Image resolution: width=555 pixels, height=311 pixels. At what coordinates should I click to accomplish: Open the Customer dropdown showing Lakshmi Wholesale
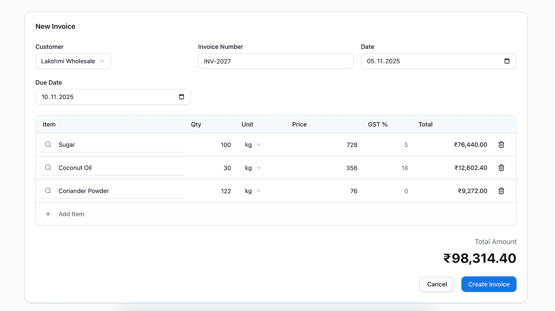pos(73,61)
